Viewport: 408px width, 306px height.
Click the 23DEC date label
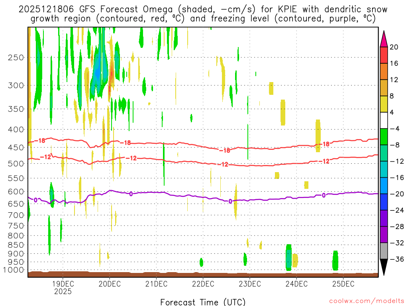tap(250, 284)
